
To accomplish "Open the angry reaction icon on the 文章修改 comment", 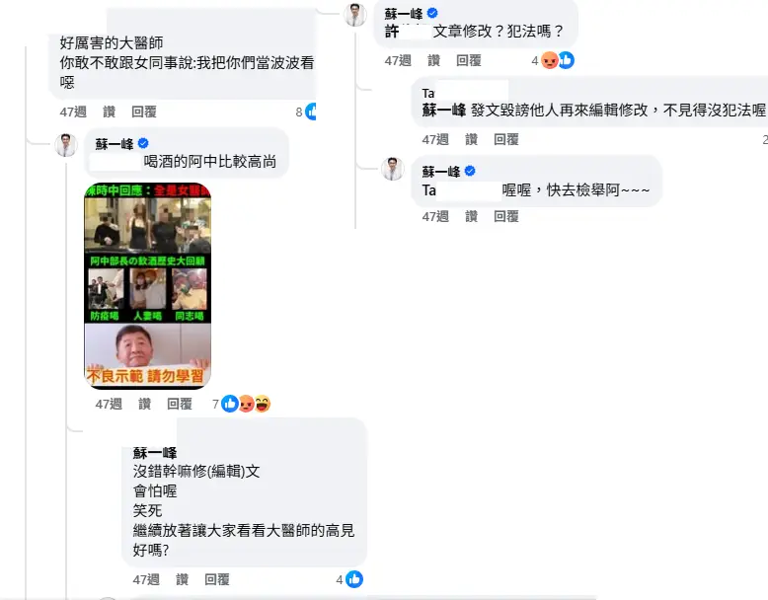I will pyautogui.click(x=550, y=60).
